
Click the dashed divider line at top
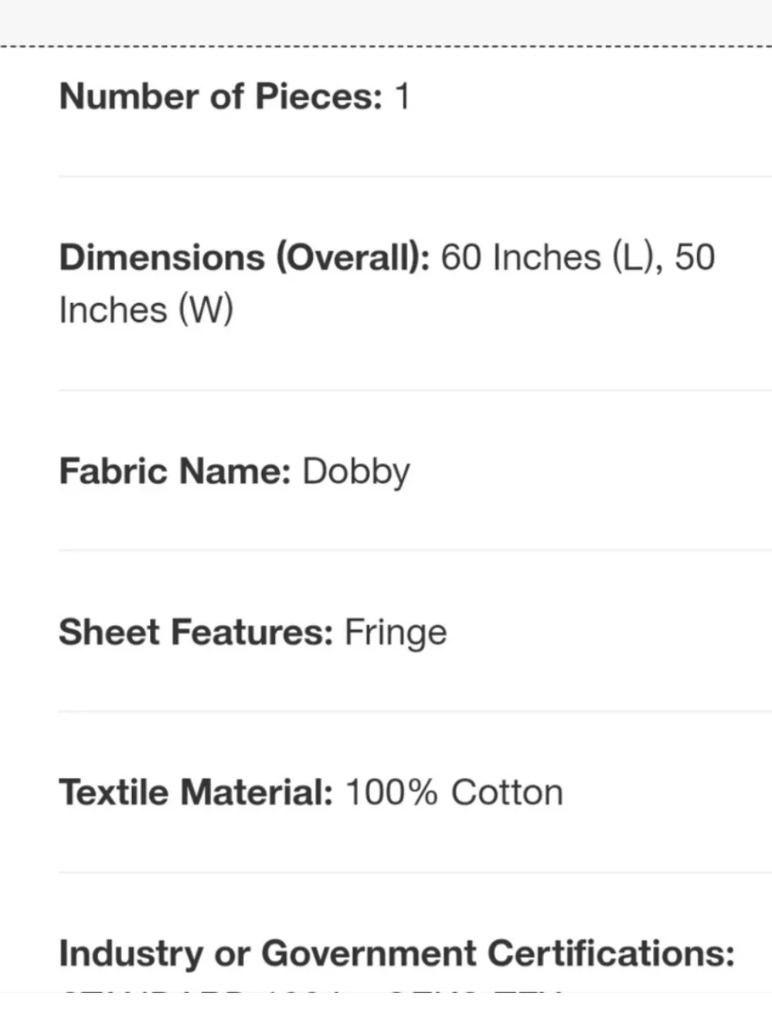386,46
